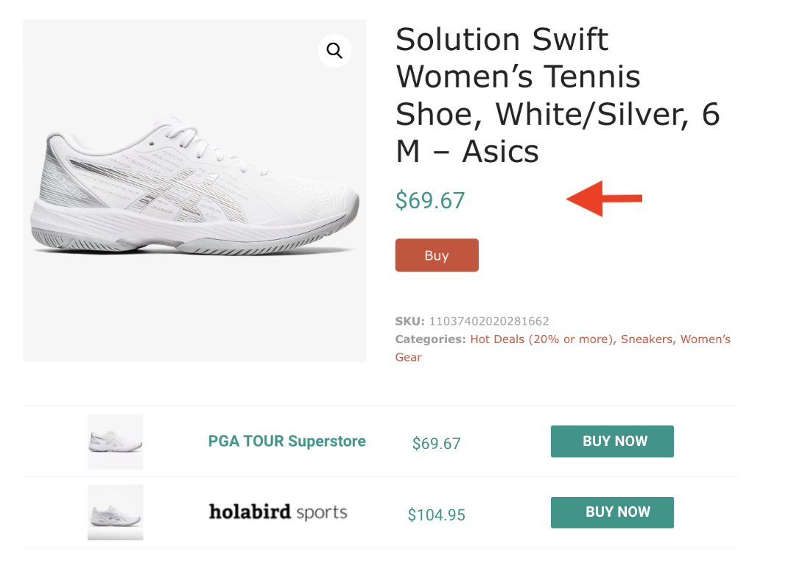Click the red Buy button
791x583 pixels.
pos(437,255)
